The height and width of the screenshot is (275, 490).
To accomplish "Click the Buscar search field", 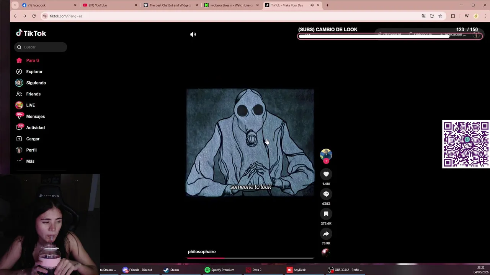I will (41, 47).
